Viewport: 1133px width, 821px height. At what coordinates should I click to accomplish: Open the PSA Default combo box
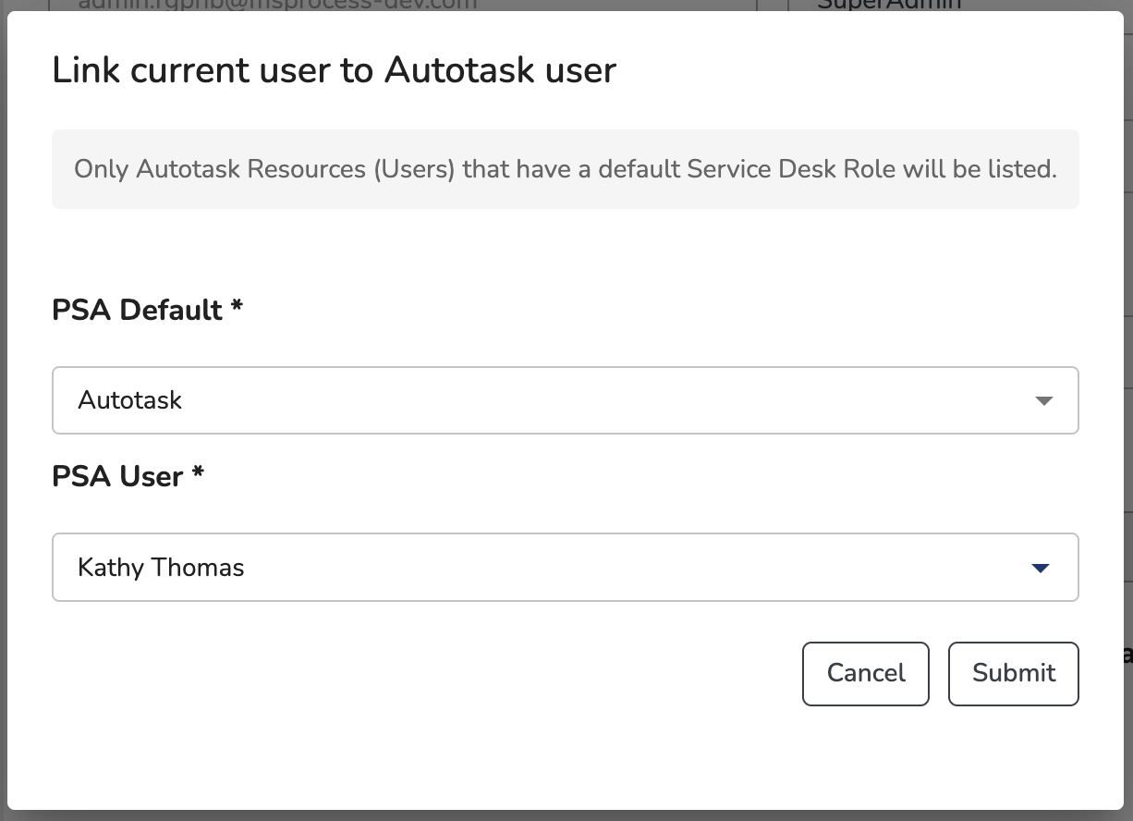click(x=564, y=400)
